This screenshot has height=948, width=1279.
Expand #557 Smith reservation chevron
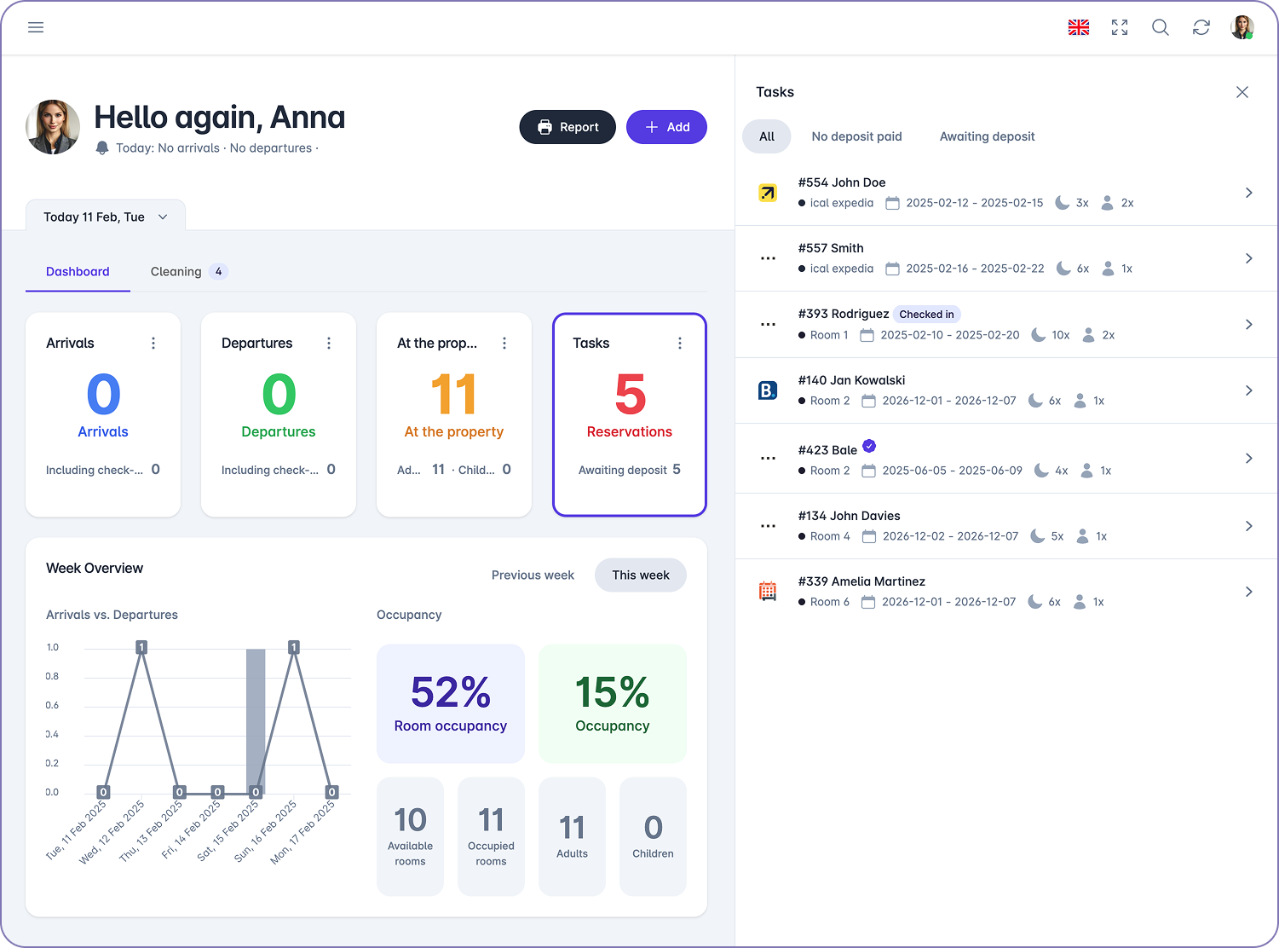1248,258
